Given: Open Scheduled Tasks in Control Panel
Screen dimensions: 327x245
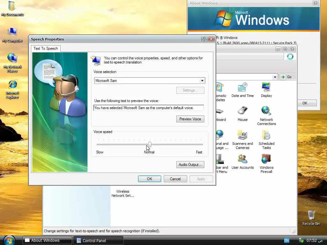Looking at the screenshot, I should 266,140.
